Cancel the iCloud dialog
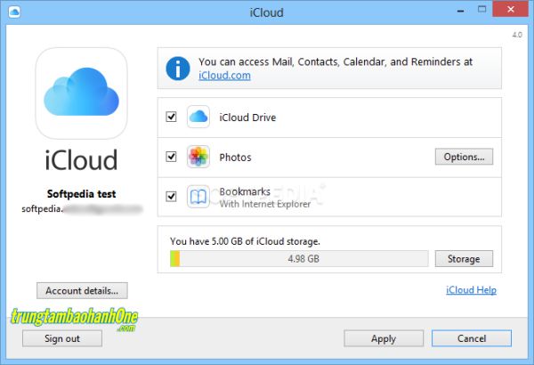This screenshot has height=365, width=534. pos(472,338)
